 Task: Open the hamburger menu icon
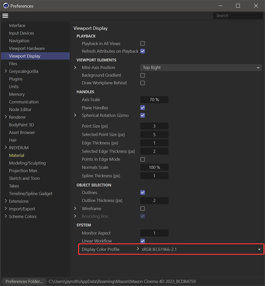click(5, 16)
